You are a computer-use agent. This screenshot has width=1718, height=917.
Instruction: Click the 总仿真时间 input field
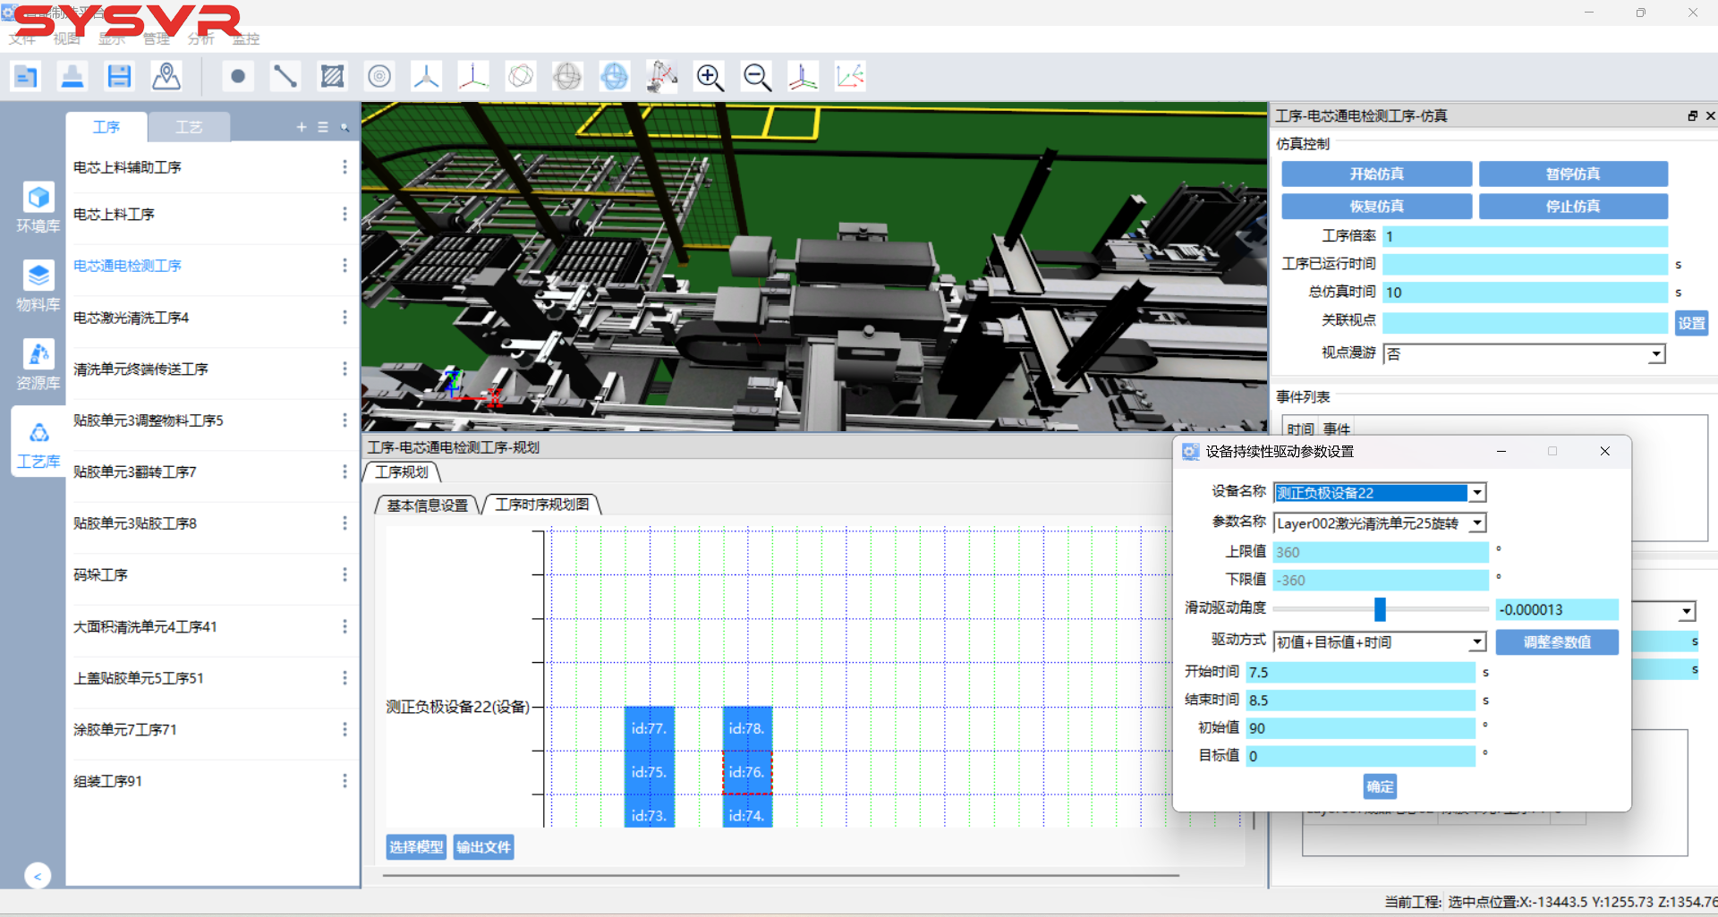(x=1525, y=293)
